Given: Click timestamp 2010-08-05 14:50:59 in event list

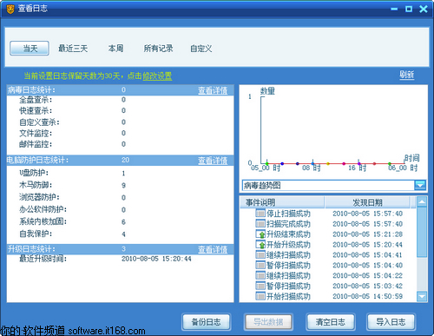Looking at the screenshot, I should point(367,296).
